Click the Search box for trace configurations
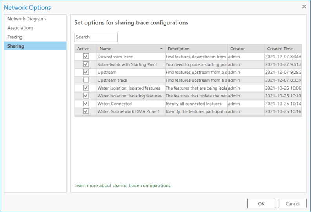The height and width of the screenshot is (212, 311). click(96, 37)
